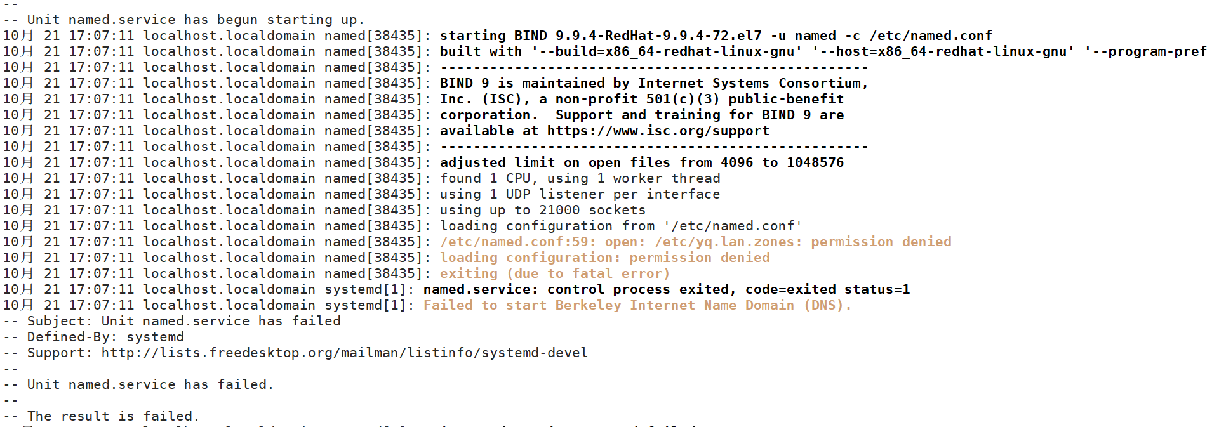The width and height of the screenshot is (1219, 427).
Task: Click 'using 1 UDP listener per interface' message
Action: tap(580, 195)
